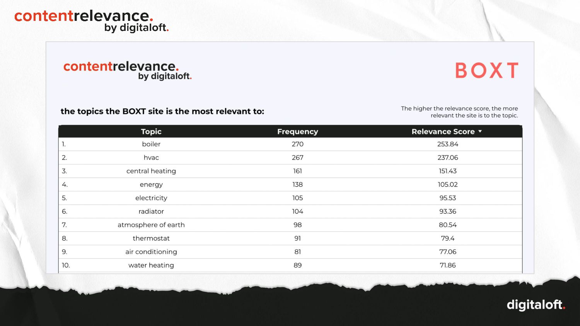Select the 'radiator' topic cell
This screenshot has width=580, height=326.
[x=151, y=211]
